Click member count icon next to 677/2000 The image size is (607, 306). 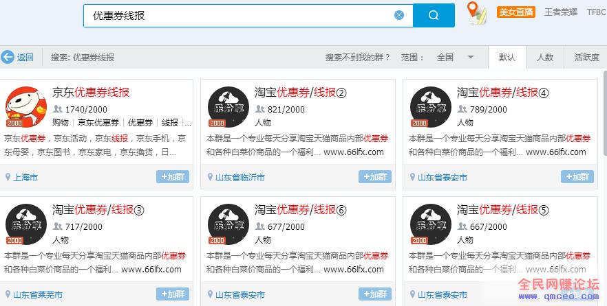(260, 226)
